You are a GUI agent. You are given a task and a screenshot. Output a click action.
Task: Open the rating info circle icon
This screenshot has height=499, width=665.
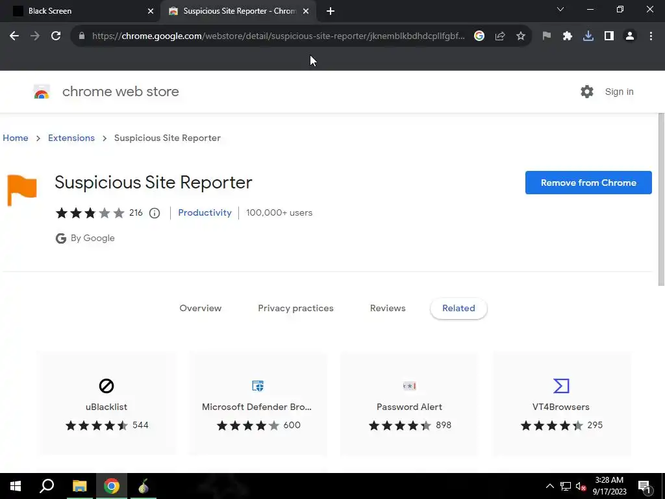[155, 213]
